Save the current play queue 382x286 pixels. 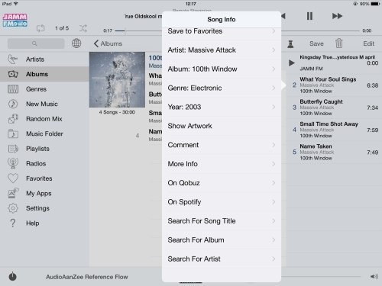(x=316, y=43)
